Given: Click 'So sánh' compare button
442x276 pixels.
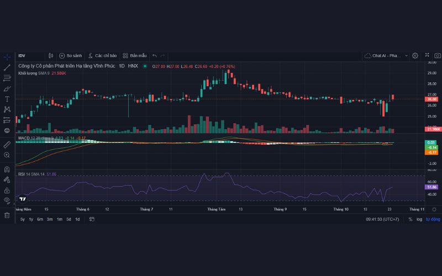Looking at the screenshot, I should [70, 56].
